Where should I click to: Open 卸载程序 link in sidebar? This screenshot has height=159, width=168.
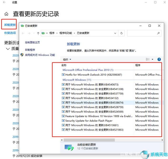coord(30,50)
